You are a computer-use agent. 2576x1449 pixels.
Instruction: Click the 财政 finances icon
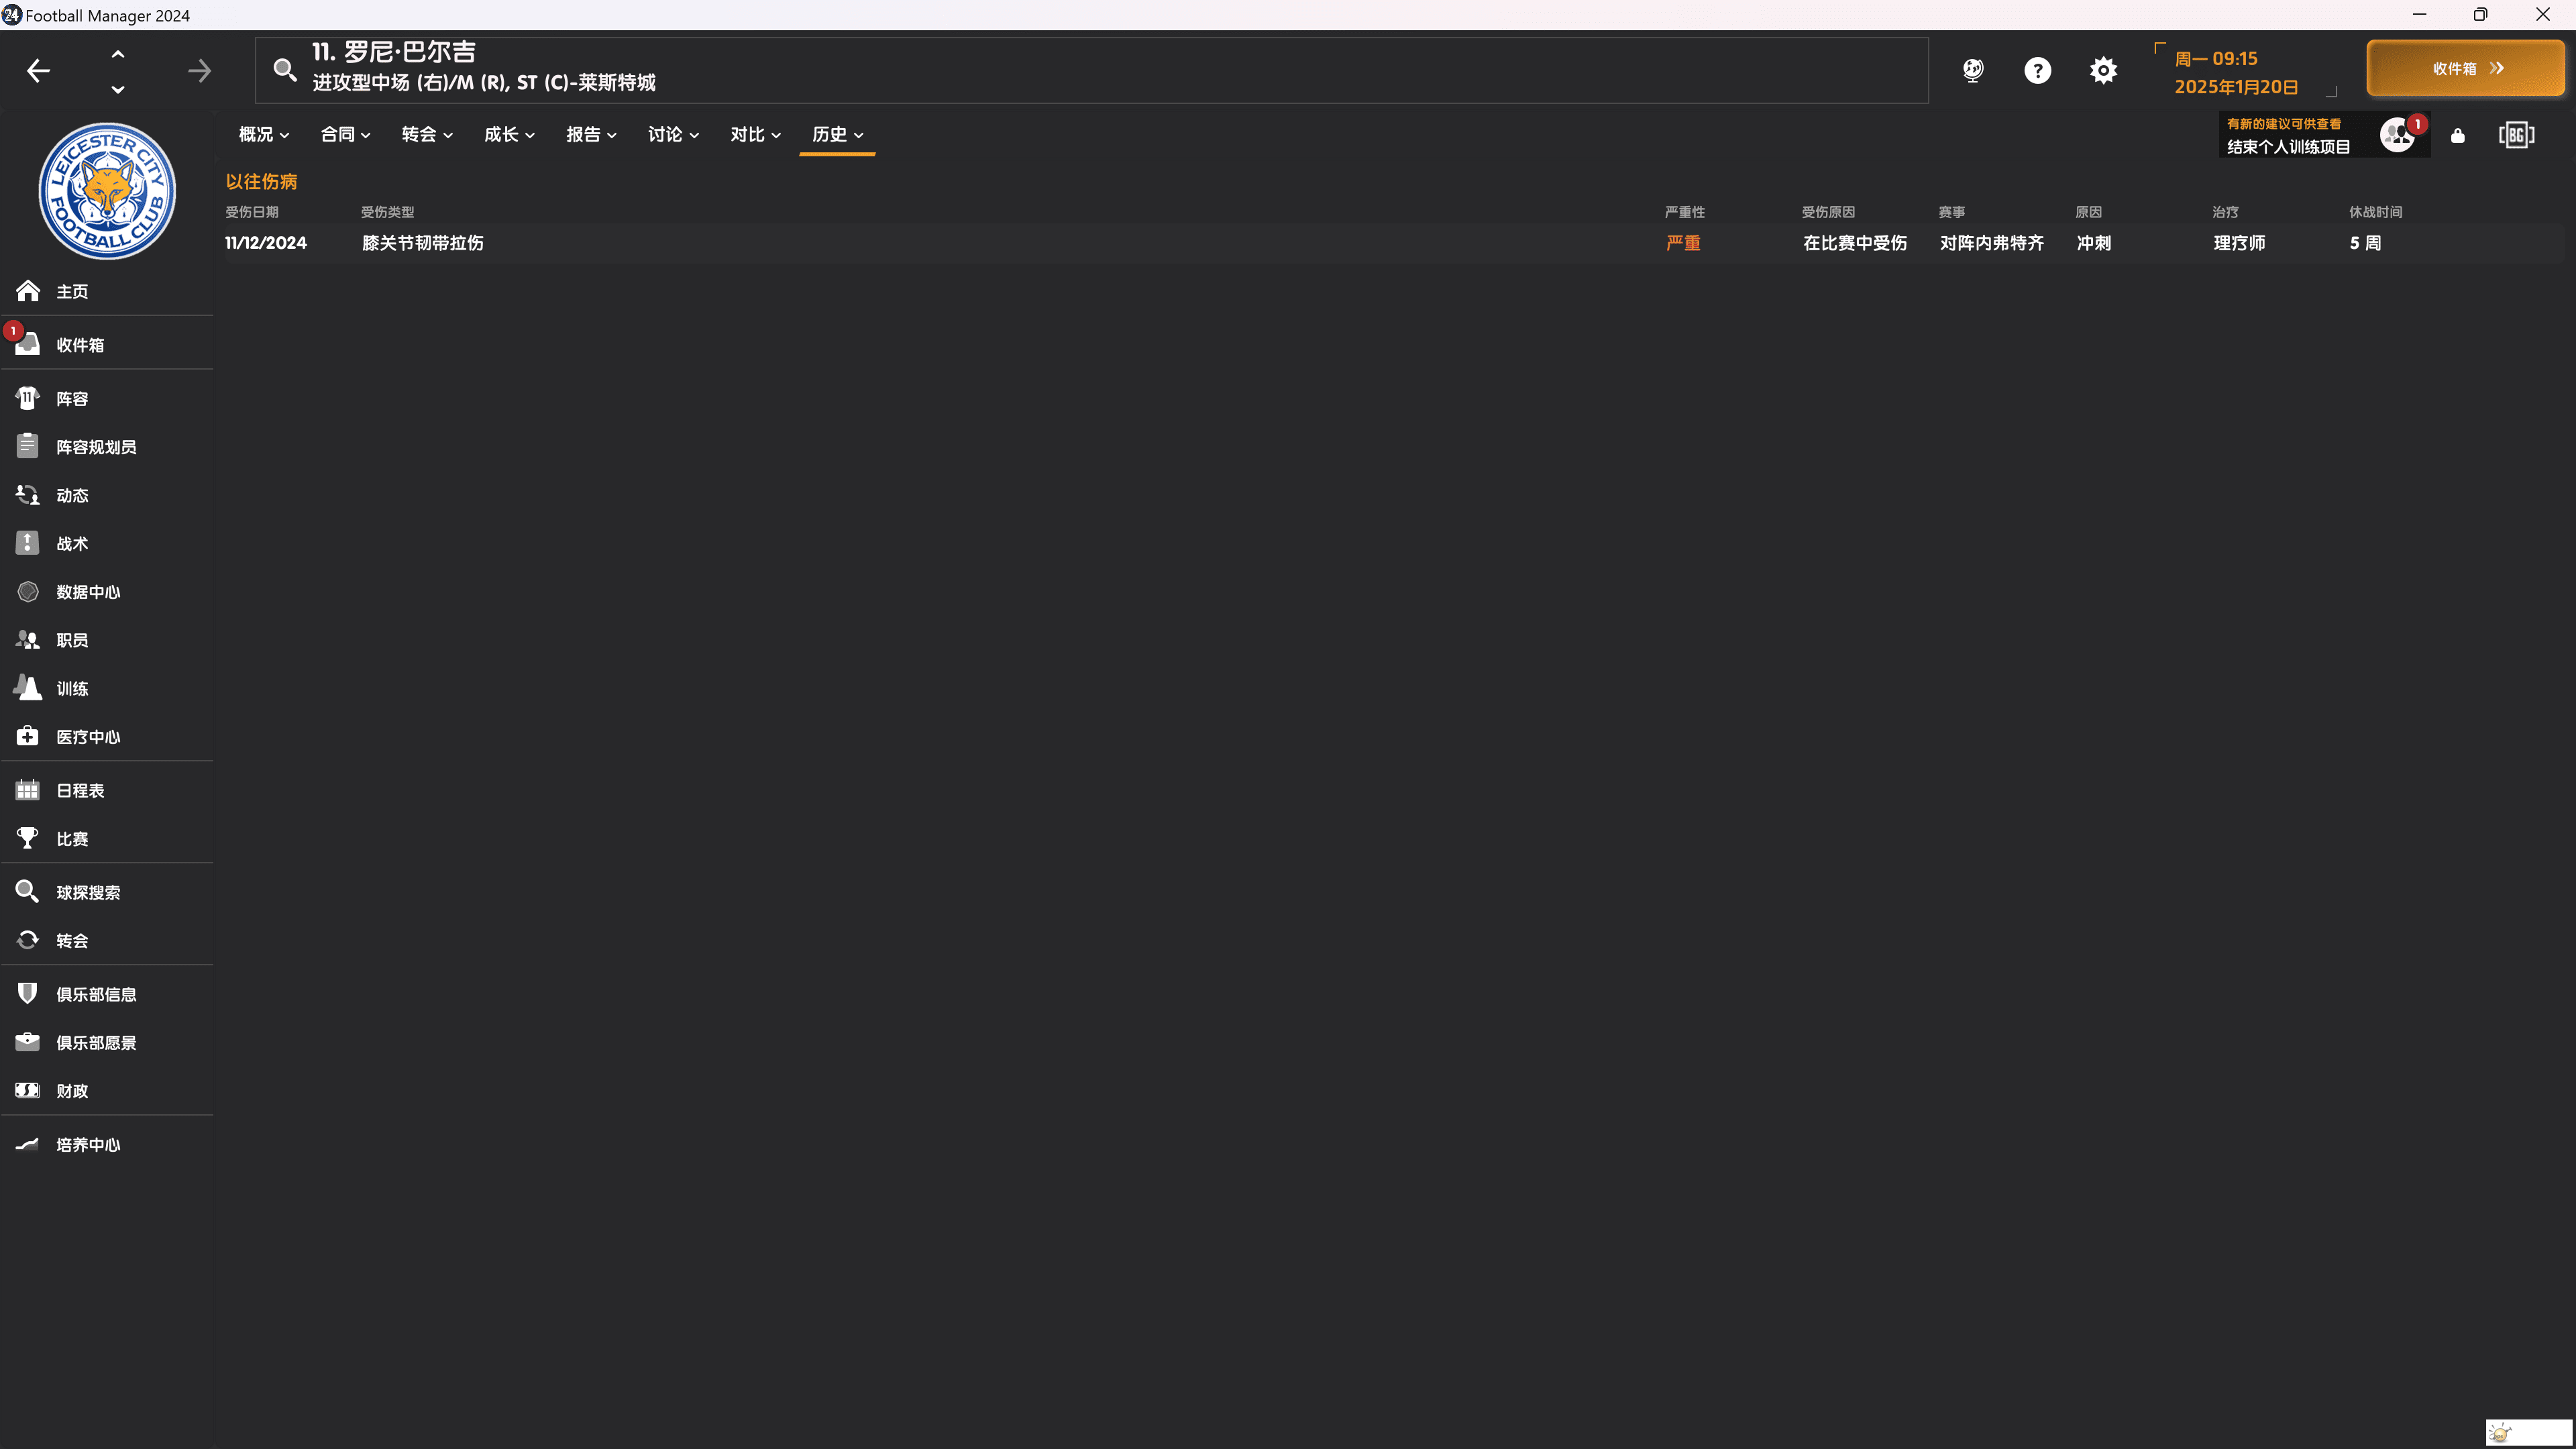27,1090
